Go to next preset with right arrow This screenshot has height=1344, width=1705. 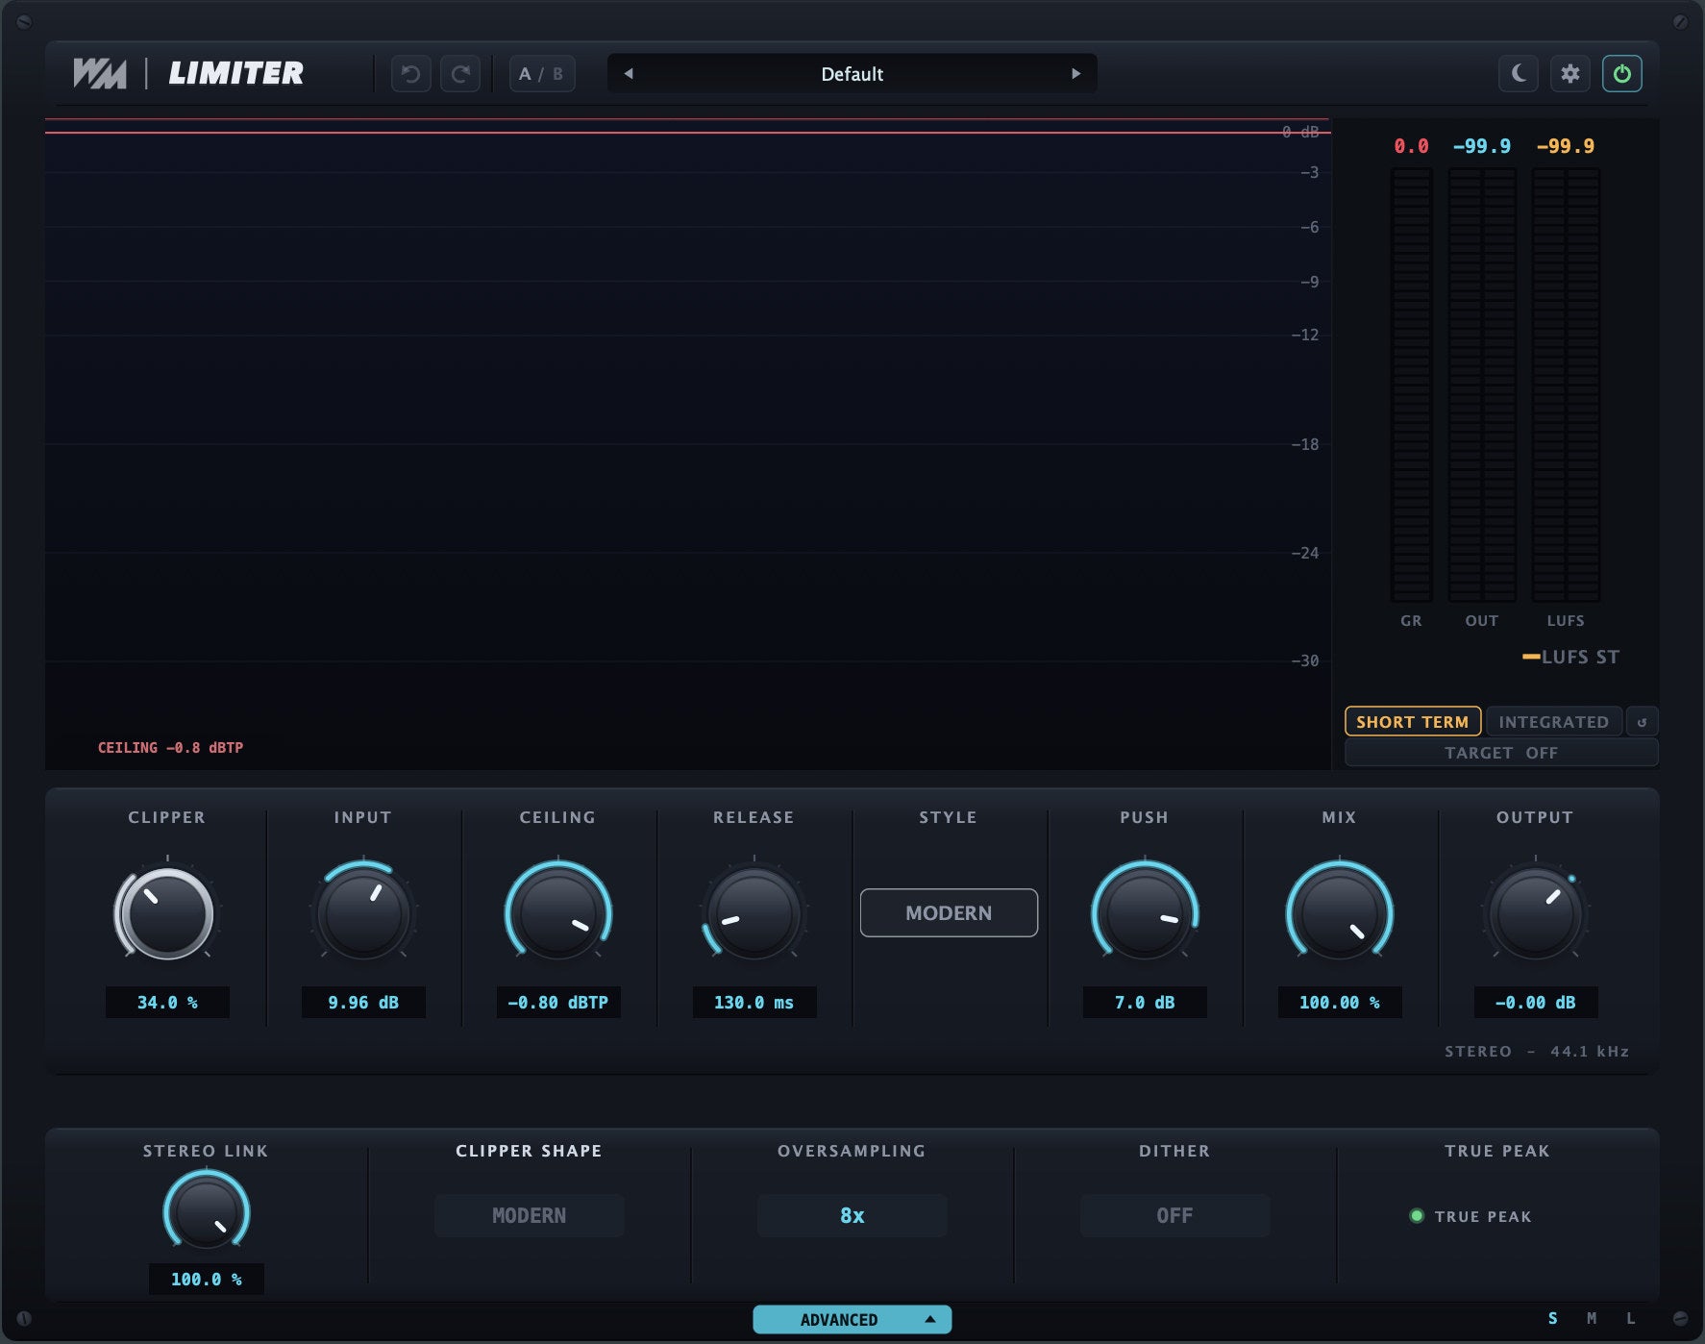coord(1075,74)
